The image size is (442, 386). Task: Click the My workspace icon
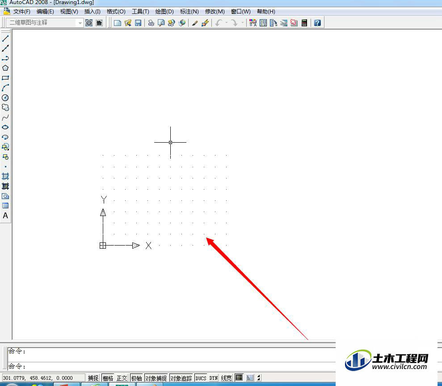[99, 23]
